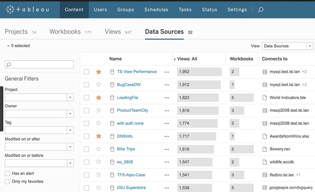Click the file icon next to Bowery.csv
The width and height of the screenshot is (315, 192).
[x=265, y=149]
